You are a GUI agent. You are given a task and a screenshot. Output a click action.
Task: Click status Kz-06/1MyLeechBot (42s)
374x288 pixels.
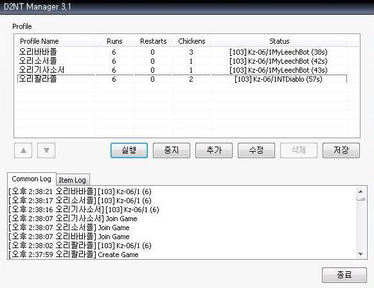click(x=278, y=61)
